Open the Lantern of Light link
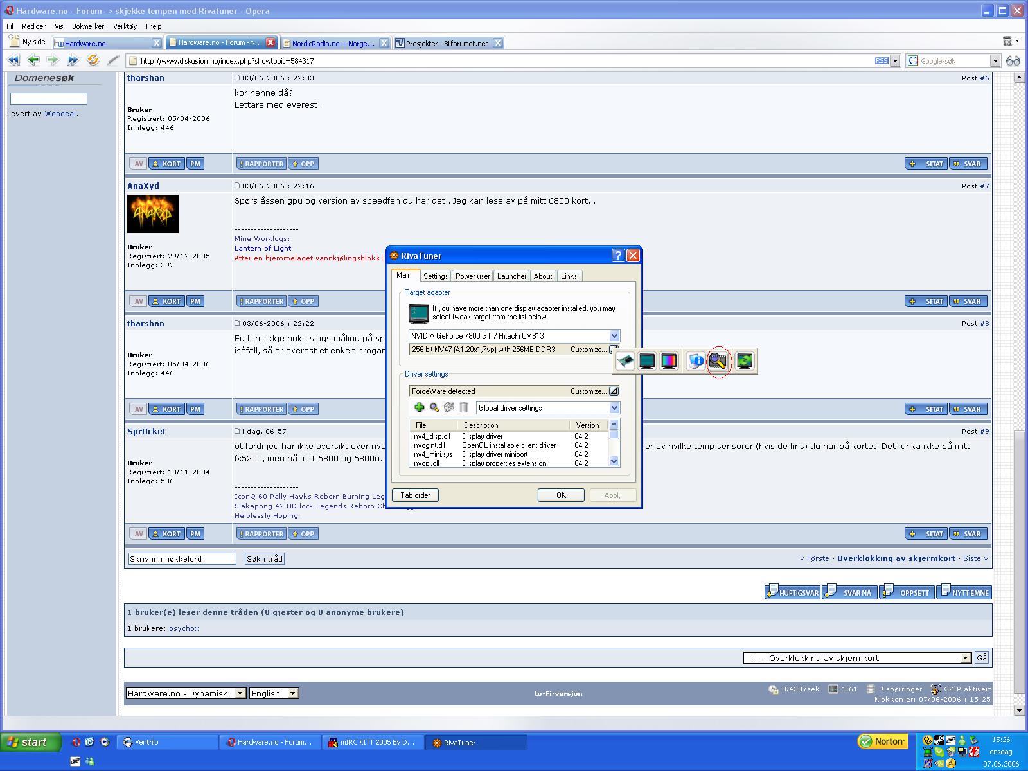 (x=263, y=248)
